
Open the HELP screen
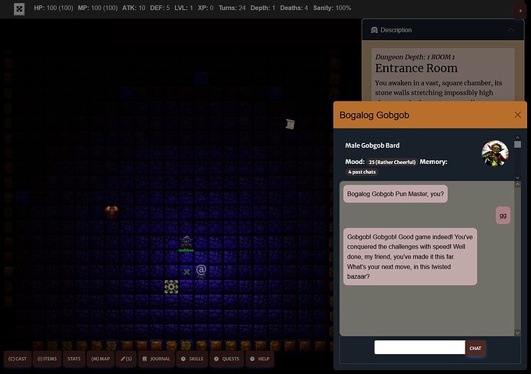point(260,359)
